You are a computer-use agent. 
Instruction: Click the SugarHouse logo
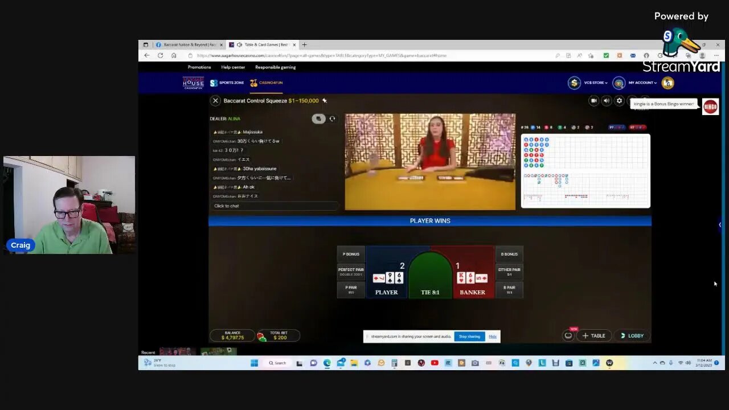point(193,83)
